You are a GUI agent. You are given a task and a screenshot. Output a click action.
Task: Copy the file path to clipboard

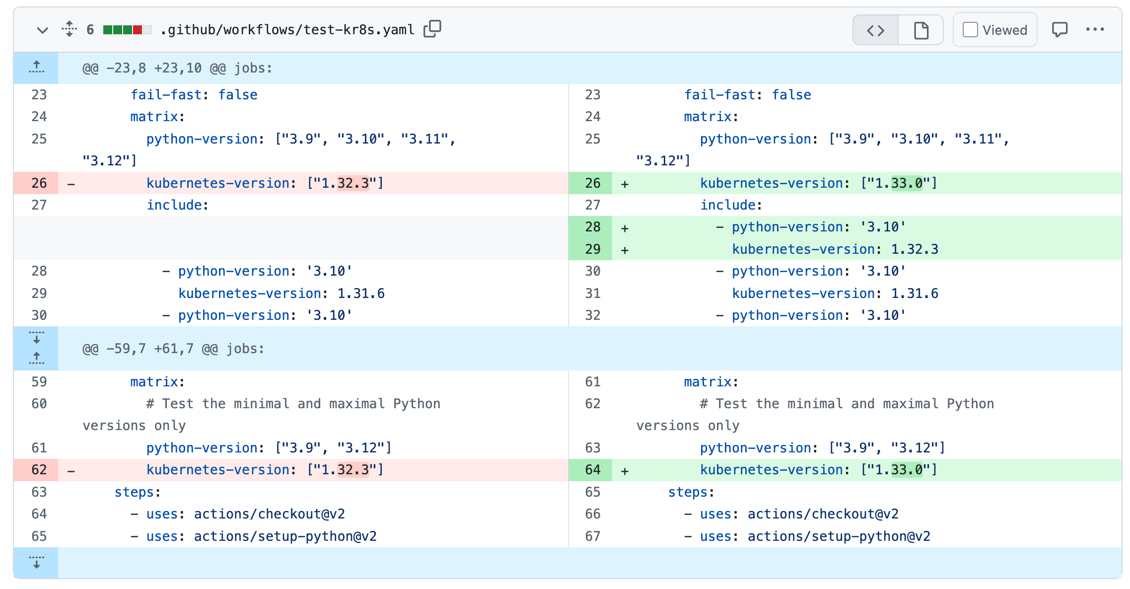point(432,29)
